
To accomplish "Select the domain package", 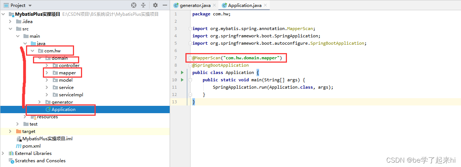I will (x=59, y=58).
